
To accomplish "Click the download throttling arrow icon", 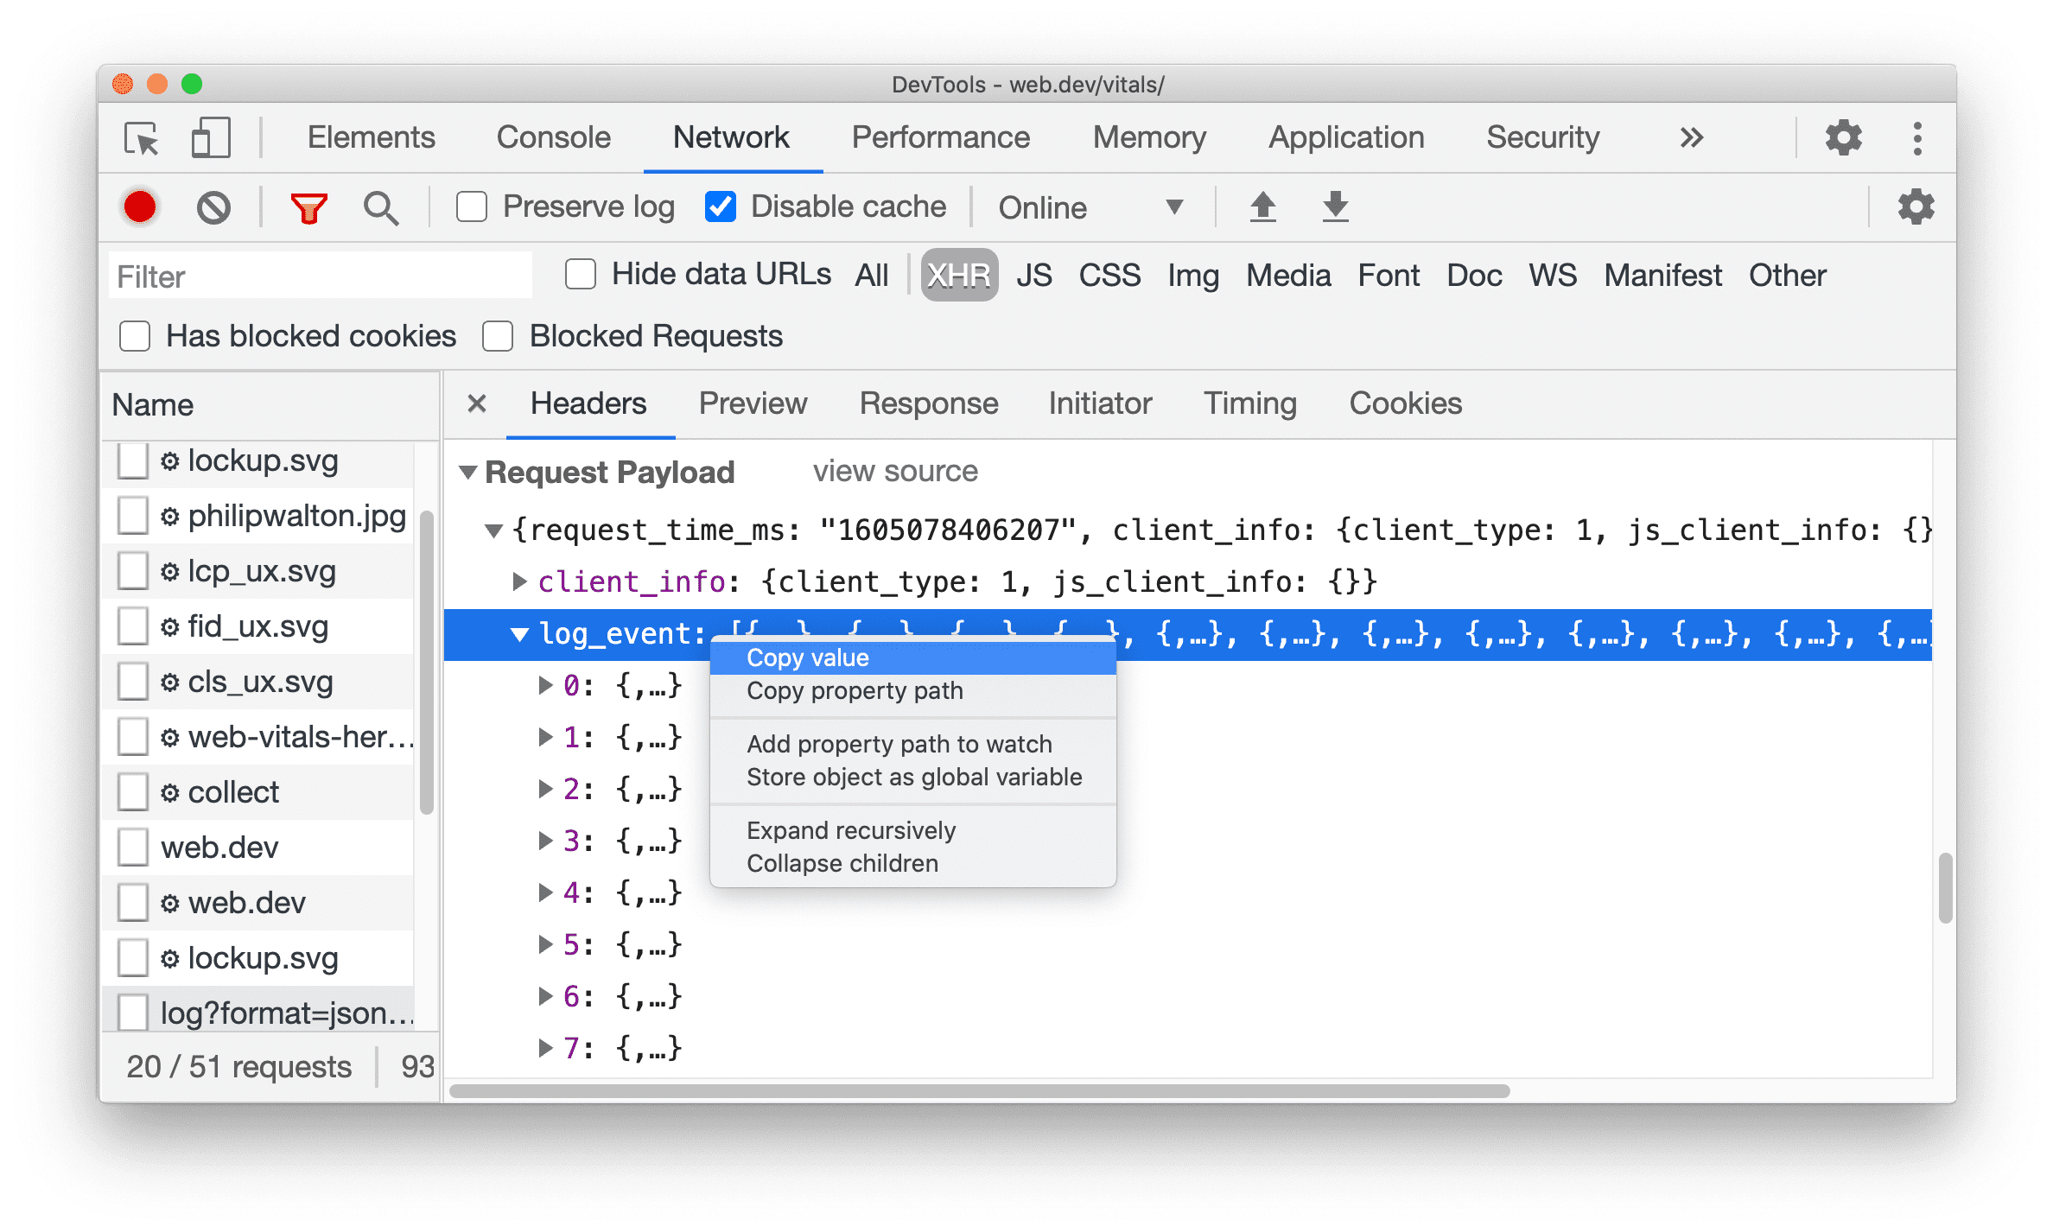I will [x=1336, y=206].
